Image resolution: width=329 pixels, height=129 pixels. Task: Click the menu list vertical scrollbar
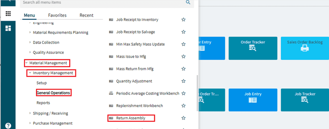197,93
